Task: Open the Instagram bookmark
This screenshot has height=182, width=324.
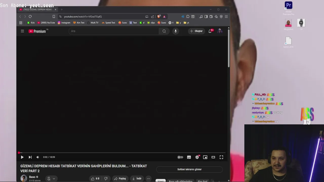Action: pyautogui.click(x=64, y=23)
